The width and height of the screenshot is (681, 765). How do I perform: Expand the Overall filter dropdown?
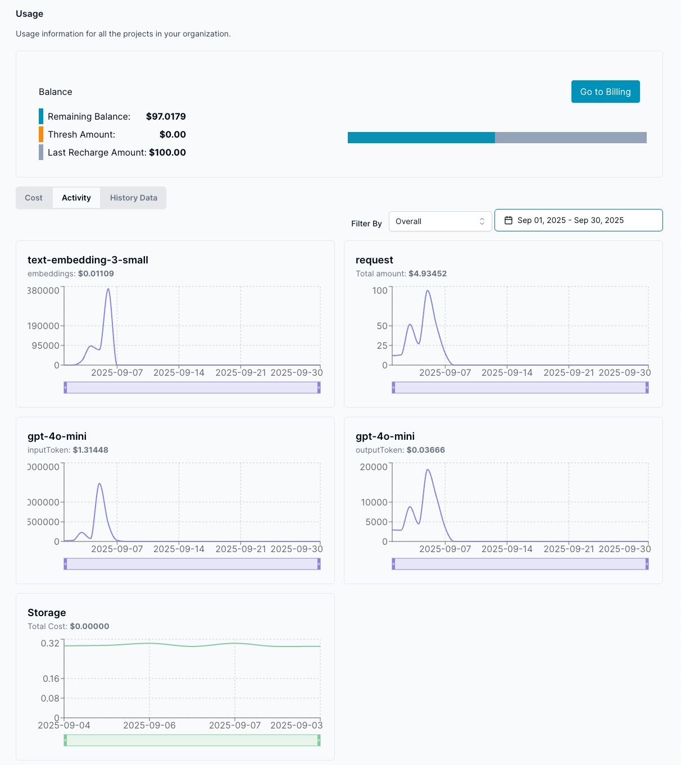click(439, 221)
